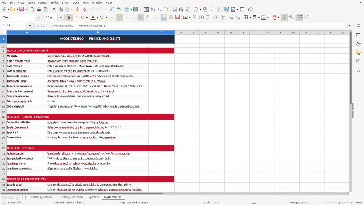Viewport: 364px width, 205px height.
Task: Open the background color dropdown arrow
Action: [106, 18]
